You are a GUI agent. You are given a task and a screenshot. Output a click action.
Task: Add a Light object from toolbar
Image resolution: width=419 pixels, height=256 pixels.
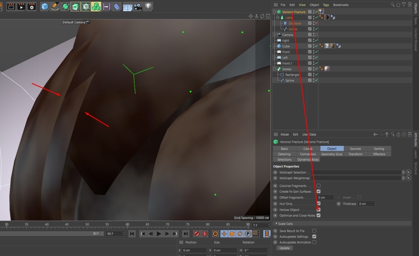coord(148,6)
